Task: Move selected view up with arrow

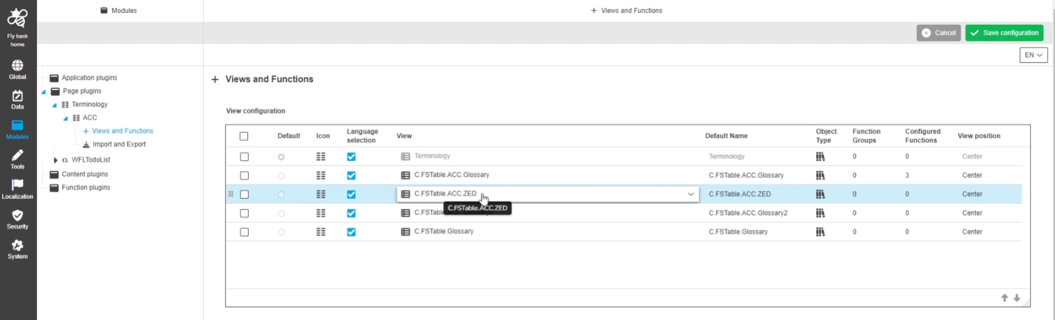Action: point(1004,298)
